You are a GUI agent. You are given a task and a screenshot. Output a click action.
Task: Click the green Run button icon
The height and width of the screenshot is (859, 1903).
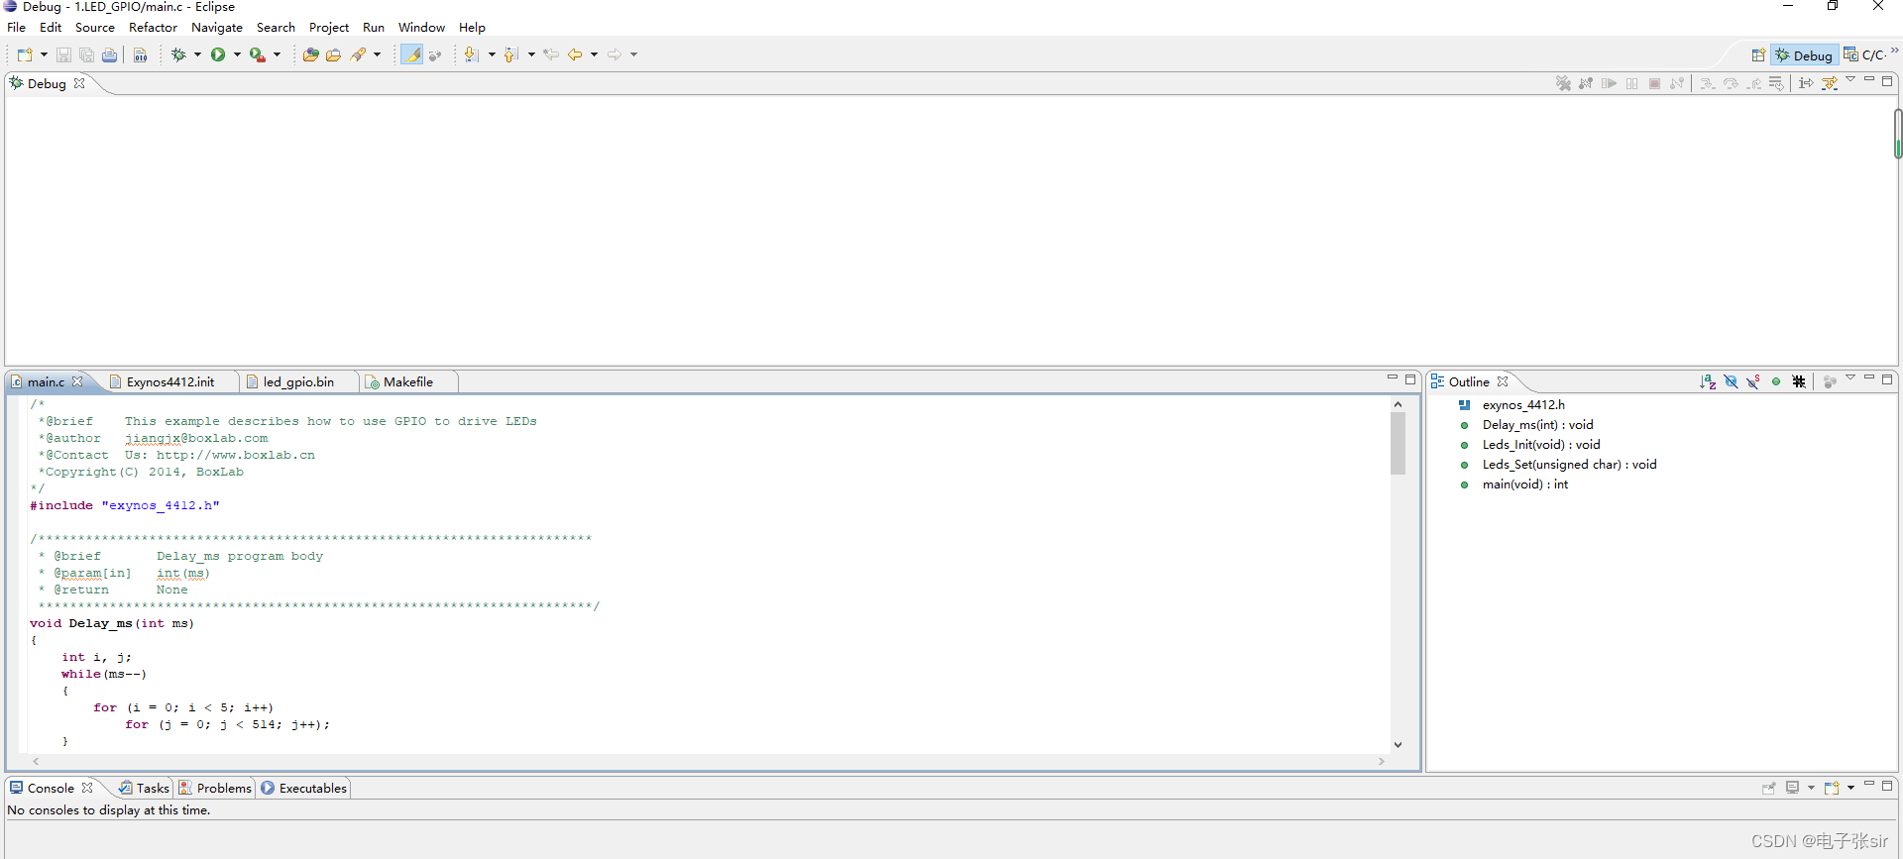tap(218, 54)
